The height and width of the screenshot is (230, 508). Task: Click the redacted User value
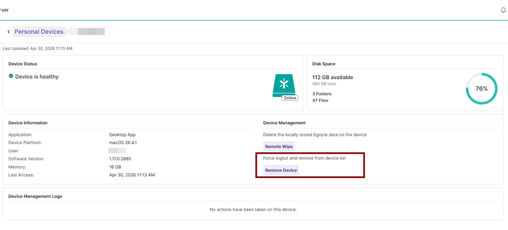pos(117,151)
